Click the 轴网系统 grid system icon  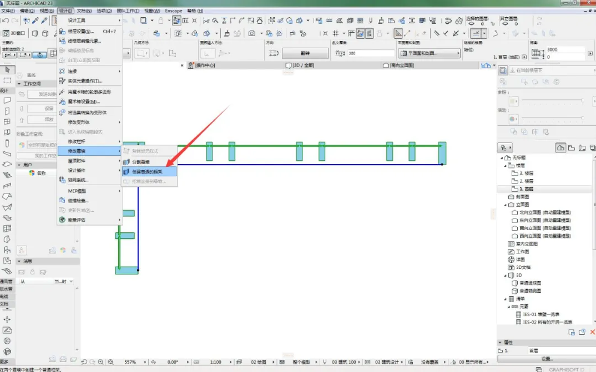[62, 180]
